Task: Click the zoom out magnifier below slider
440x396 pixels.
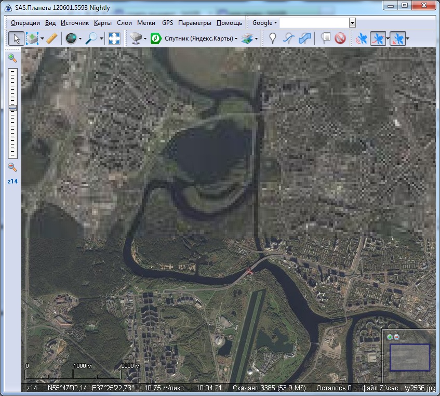Action: pyautogui.click(x=12, y=167)
